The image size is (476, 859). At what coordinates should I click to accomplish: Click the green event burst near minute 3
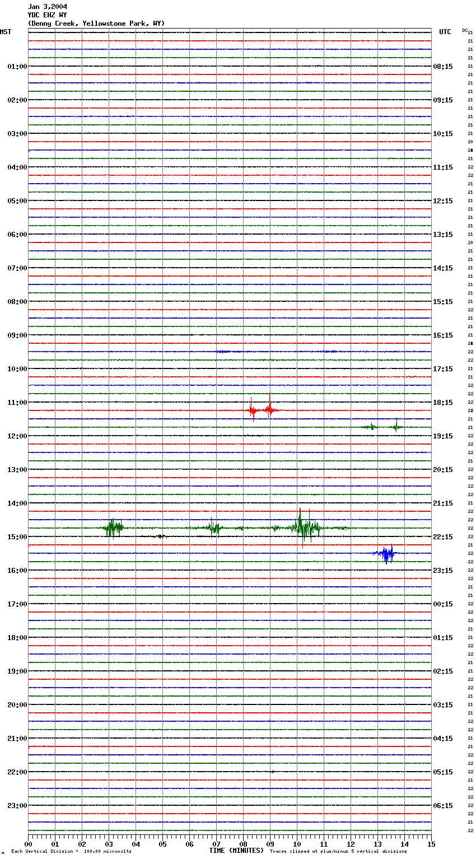[x=114, y=528]
